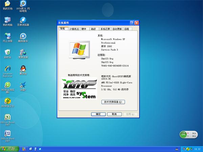This screenshot has height=152, width=203.
Task: Open the 我的文档 desktop icon
Action: [7, 4]
